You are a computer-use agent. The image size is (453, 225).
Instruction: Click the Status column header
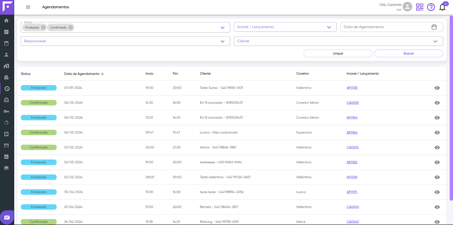point(25,74)
